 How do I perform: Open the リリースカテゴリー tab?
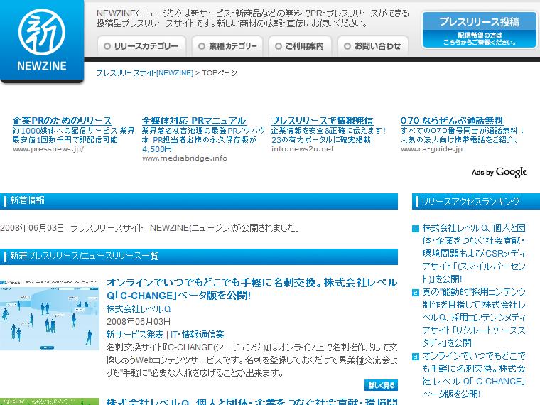point(141,45)
